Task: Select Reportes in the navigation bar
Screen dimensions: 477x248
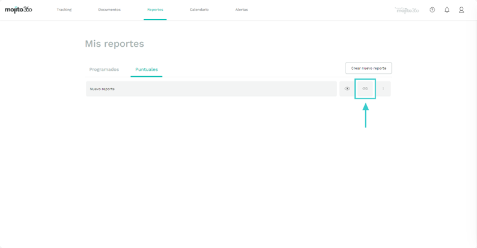Action: 155,10
